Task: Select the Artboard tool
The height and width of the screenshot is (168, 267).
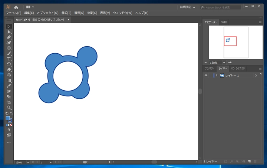Action: click(9, 102)
